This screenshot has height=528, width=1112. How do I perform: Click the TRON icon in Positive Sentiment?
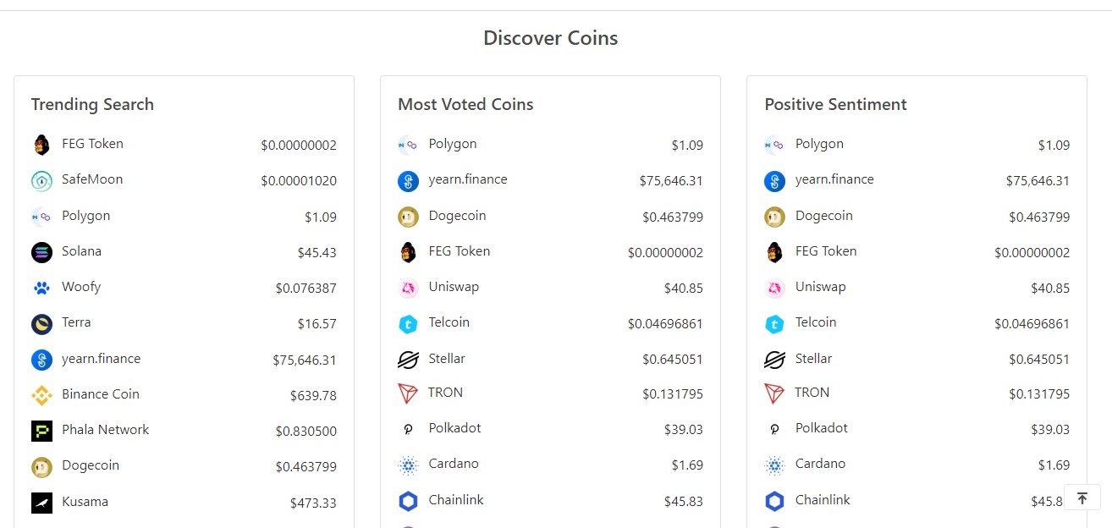pyautogui.click(x=774, y=393)
